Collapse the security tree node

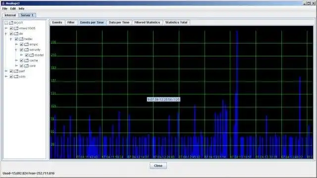(x=16, y=49)
